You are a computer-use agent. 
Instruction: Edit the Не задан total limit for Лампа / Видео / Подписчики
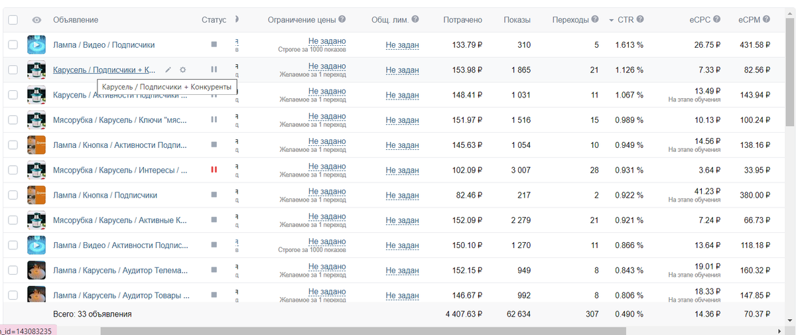(x=403, y=45)
